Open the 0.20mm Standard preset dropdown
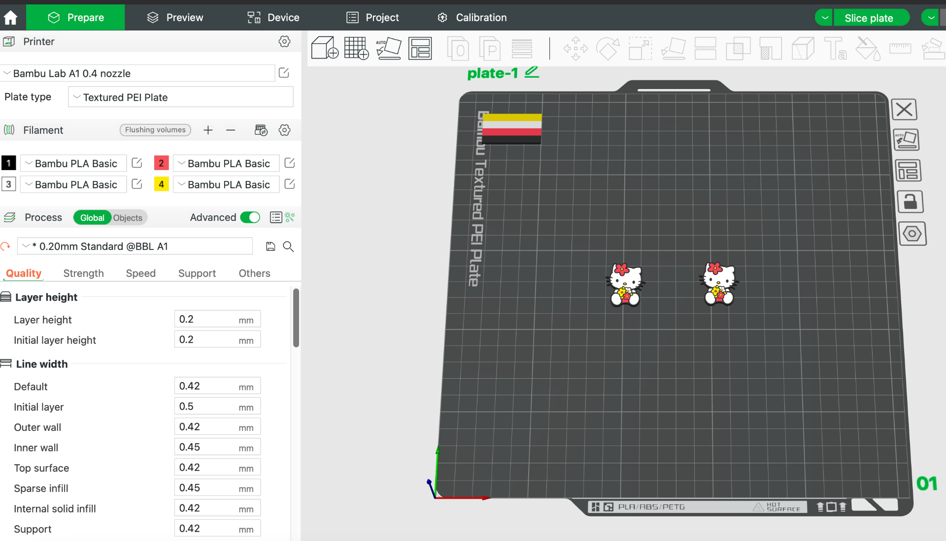The width and height of the screenshot is (946, 541). point(135,246)
